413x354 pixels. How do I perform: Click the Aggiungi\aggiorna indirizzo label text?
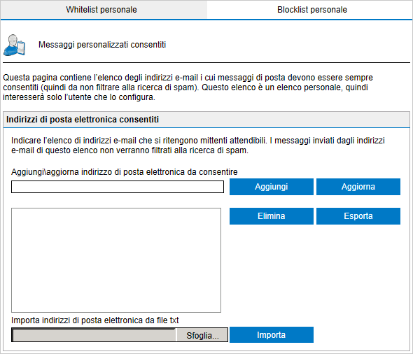(125, 172)
